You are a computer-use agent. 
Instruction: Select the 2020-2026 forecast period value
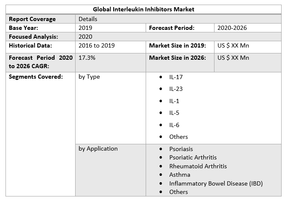tap(232, 28)
